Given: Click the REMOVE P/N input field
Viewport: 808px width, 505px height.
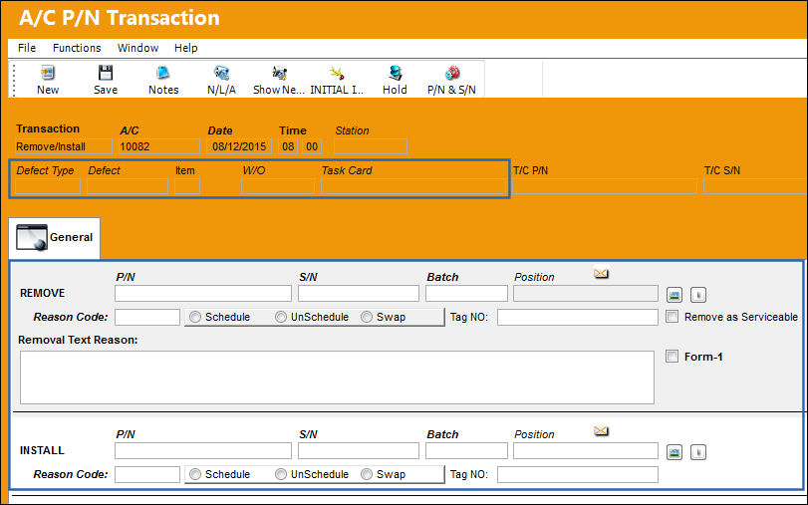Looking at the screenshot, I should point(203,293).
